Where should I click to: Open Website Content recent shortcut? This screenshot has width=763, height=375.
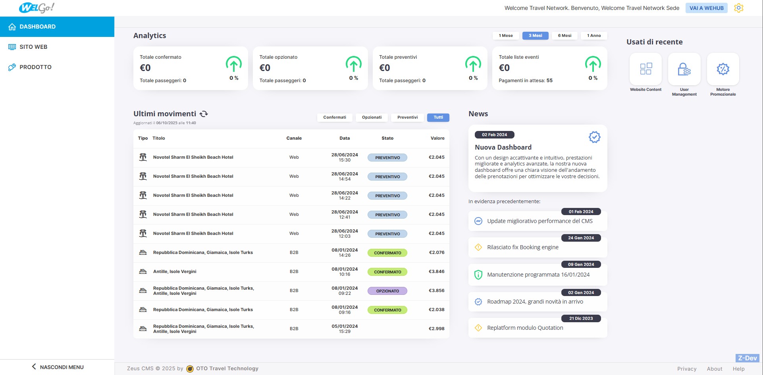point(645,69)
